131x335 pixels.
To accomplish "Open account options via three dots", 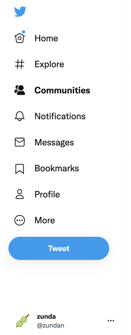I will (x=111, y=321).
